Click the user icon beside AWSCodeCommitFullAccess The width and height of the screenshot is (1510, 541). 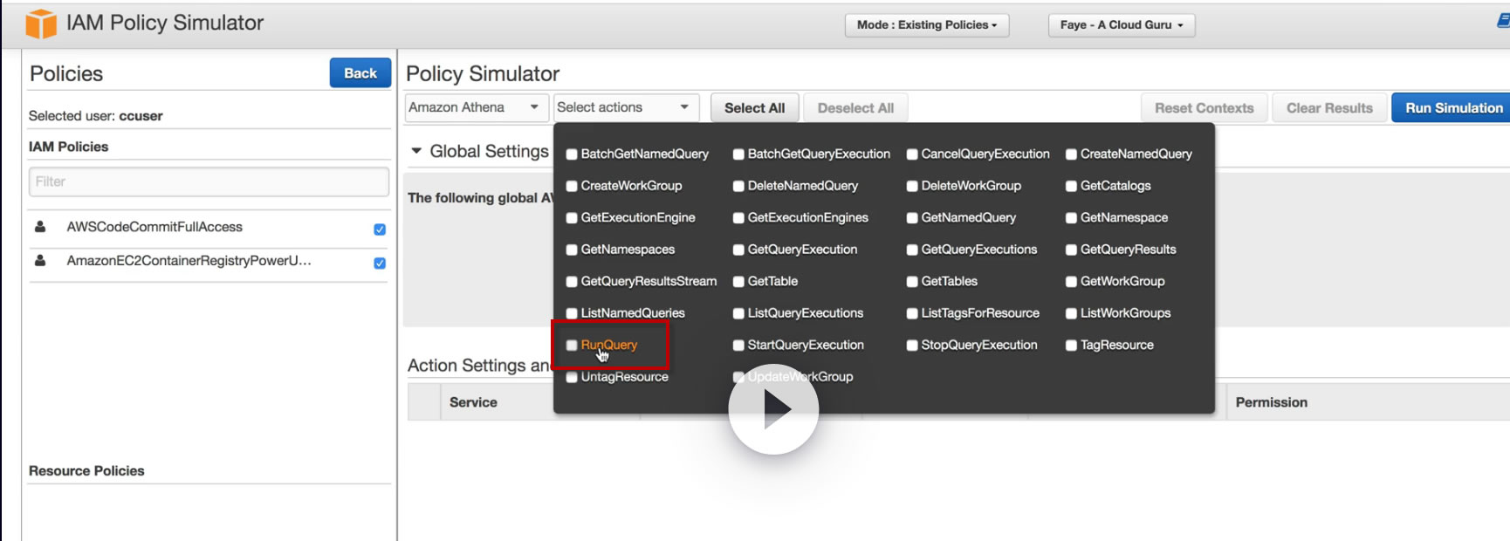40,227
